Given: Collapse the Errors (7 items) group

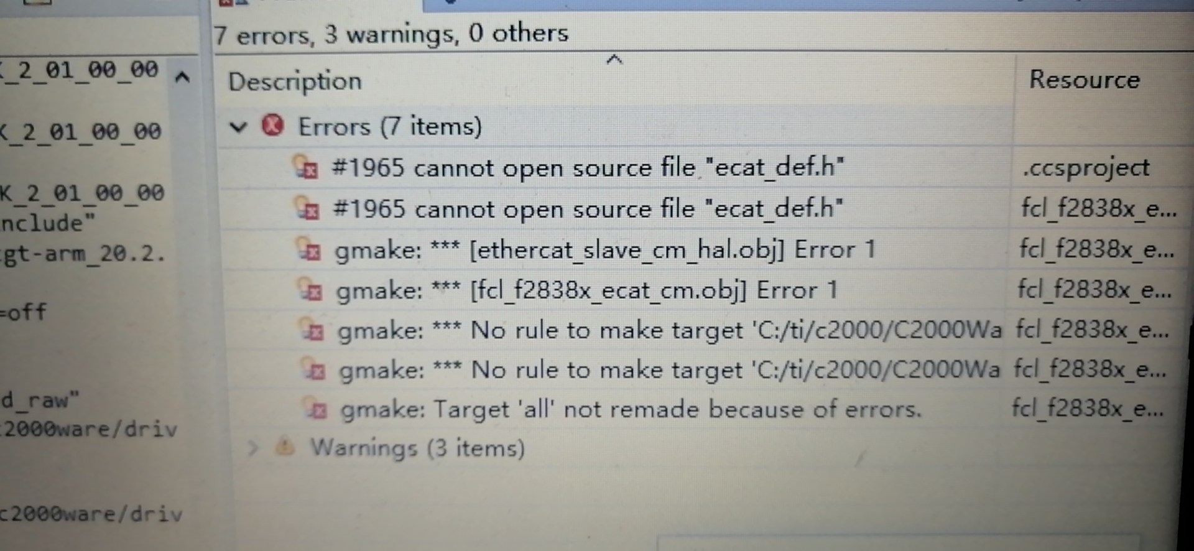Looking at the screenshot, I should [238, 127].
